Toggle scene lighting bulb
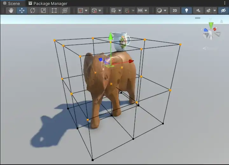The image size is (229, 165). (186, 11)
